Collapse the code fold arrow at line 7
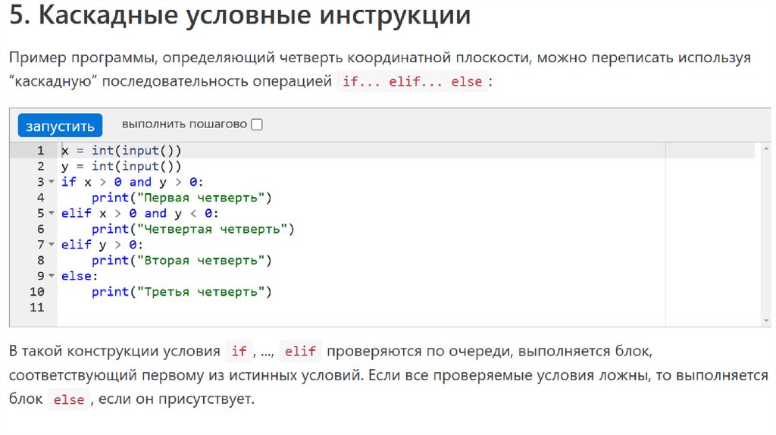This screenshot has width=776, height=435. [52, 244]
